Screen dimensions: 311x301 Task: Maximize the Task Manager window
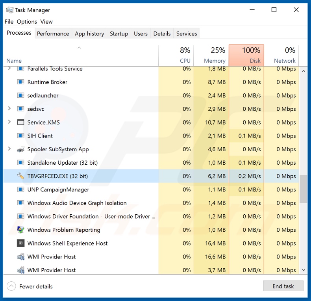[274, 10]
